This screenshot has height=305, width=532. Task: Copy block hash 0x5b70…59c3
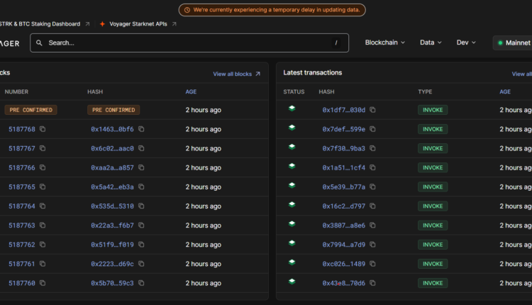(141, 283)
